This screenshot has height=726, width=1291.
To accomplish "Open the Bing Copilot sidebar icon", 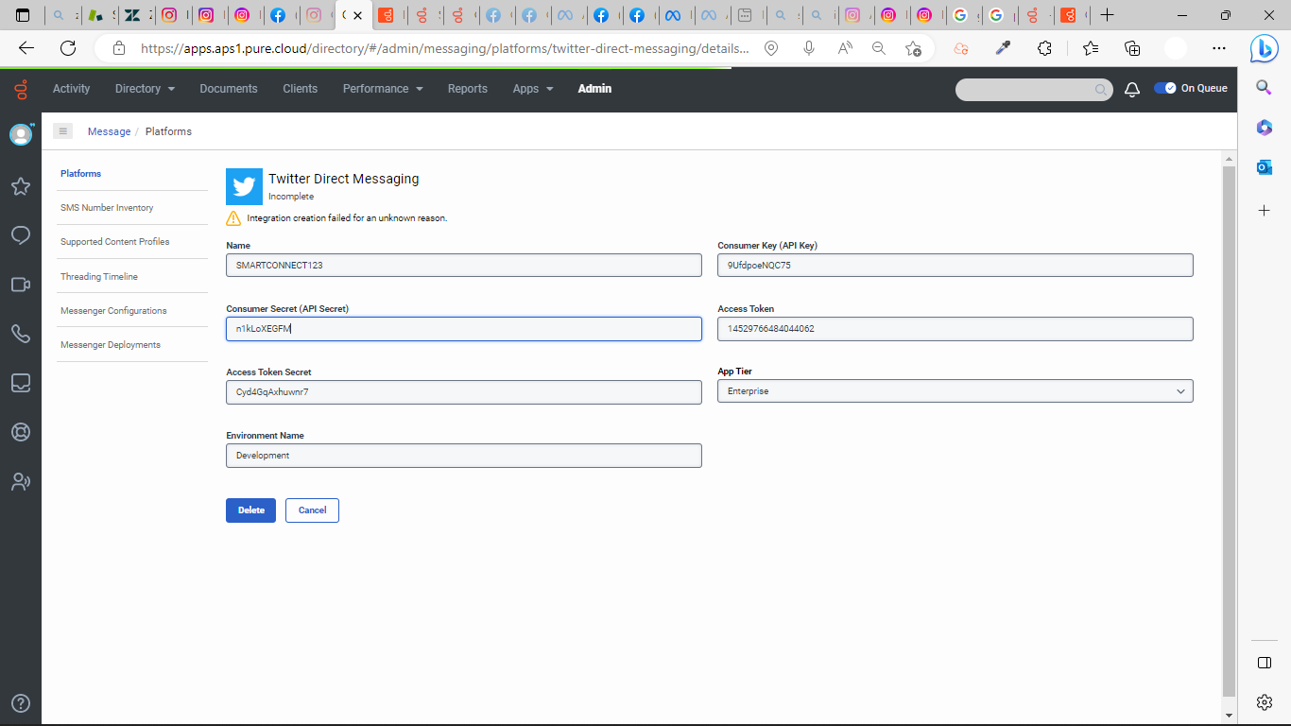I will click(1265, 48).
